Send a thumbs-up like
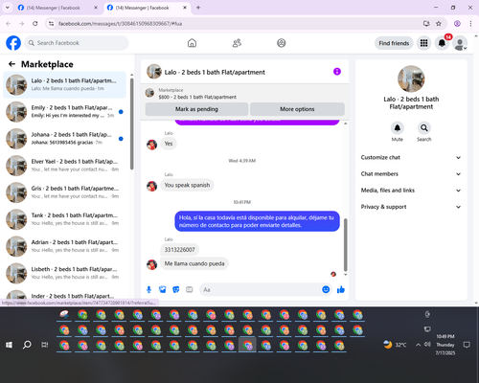 click(x=341, y=289)
